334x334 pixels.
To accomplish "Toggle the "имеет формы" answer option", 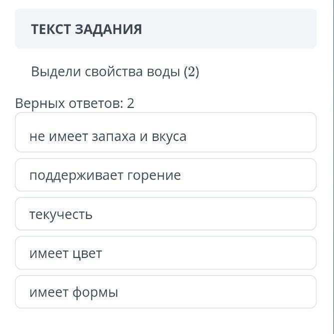I will click(x=165, y=292).
